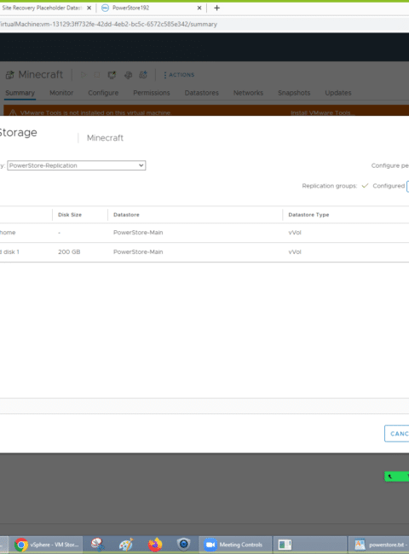Open Zoom Meeting Controls from taskbar

coord(235,545)
